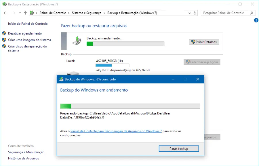Viewport: 259px width, 166px height.
Task: Open the recent locations chevron
Action: 20,13
